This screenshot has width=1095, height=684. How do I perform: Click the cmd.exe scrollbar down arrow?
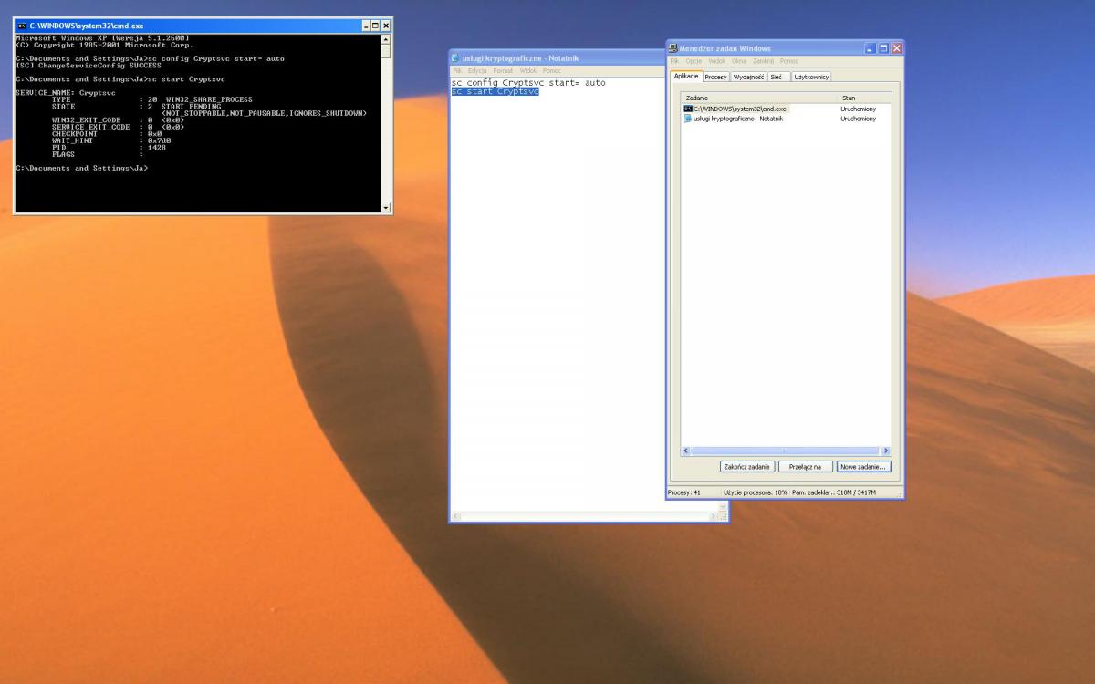point(385,208)
